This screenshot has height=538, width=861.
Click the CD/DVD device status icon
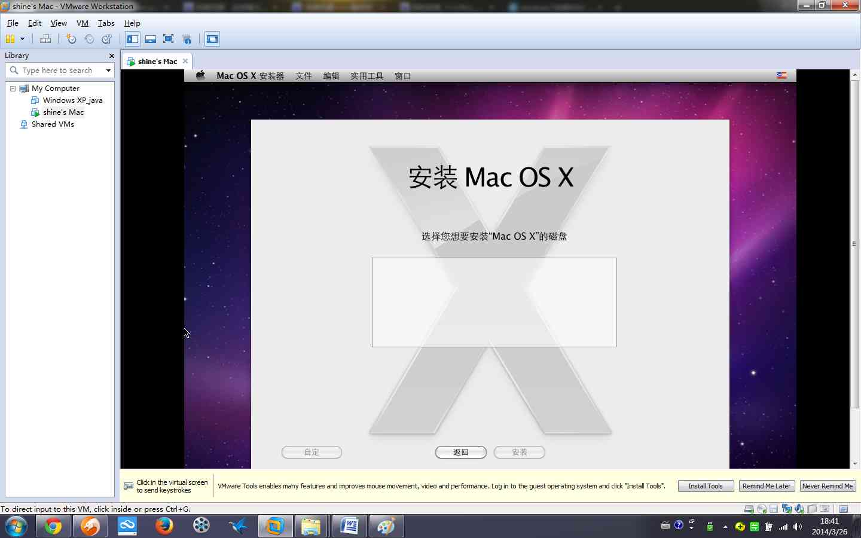click(762, 509)
